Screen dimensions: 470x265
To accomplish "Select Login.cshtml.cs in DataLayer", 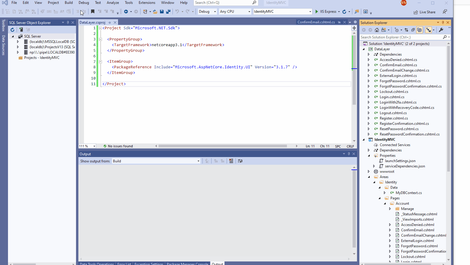I will (392, 97).
